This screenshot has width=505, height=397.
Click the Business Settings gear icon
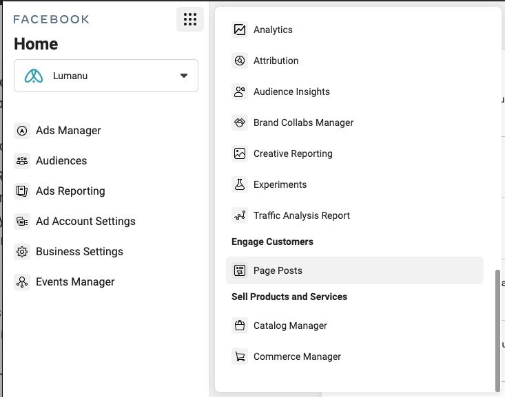coord(22,252)
